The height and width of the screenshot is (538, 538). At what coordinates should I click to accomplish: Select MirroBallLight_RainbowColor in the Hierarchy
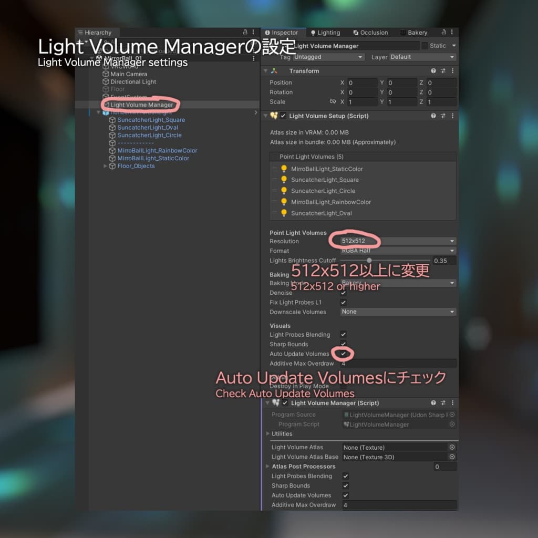[x=157, y=151]
